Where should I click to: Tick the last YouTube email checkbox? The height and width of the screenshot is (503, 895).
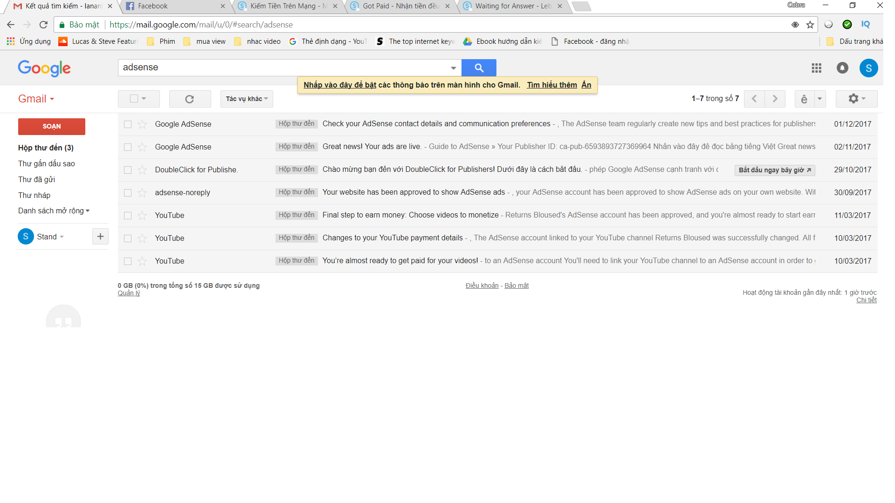point(128,261)
